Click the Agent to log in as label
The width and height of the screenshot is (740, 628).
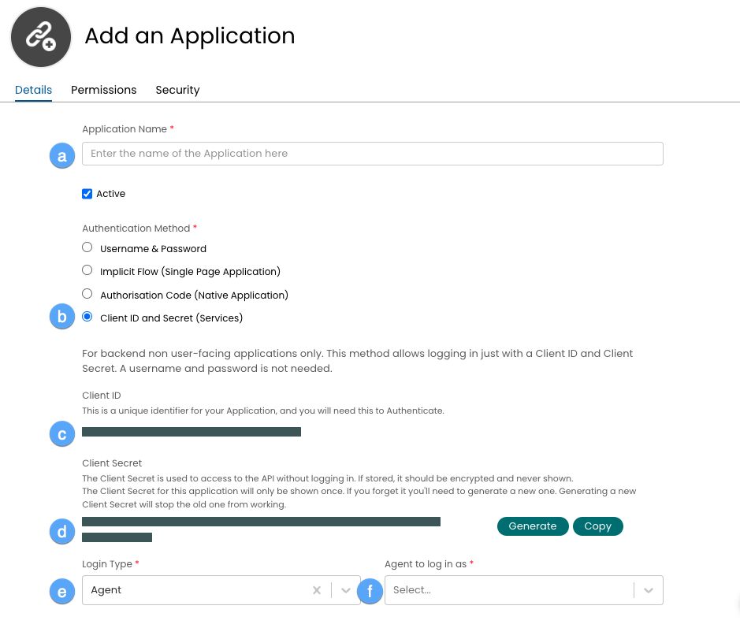tap(426, 564)
